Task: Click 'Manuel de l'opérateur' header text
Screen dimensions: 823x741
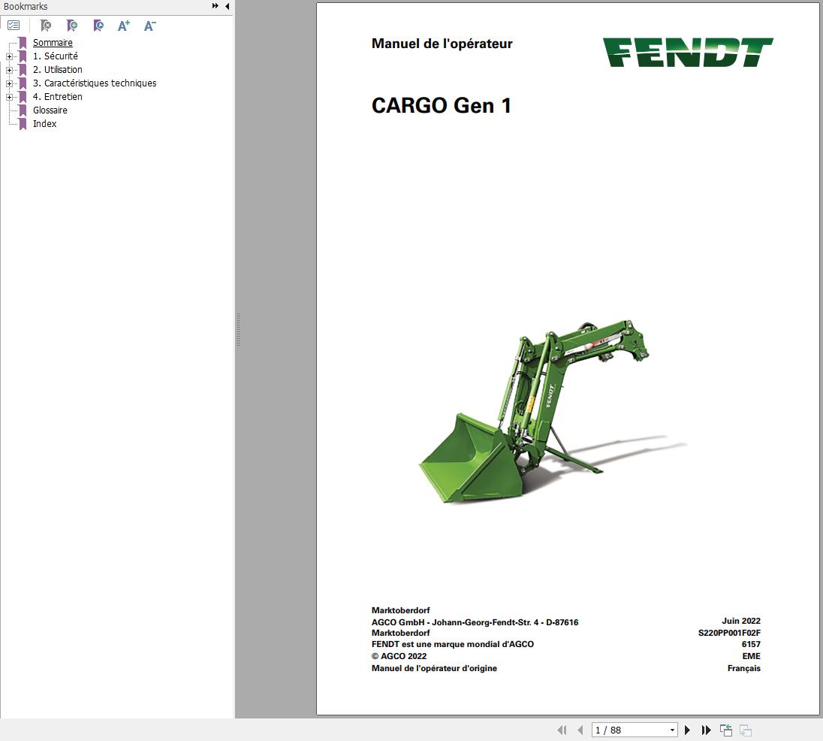Action: pos(442,44)
